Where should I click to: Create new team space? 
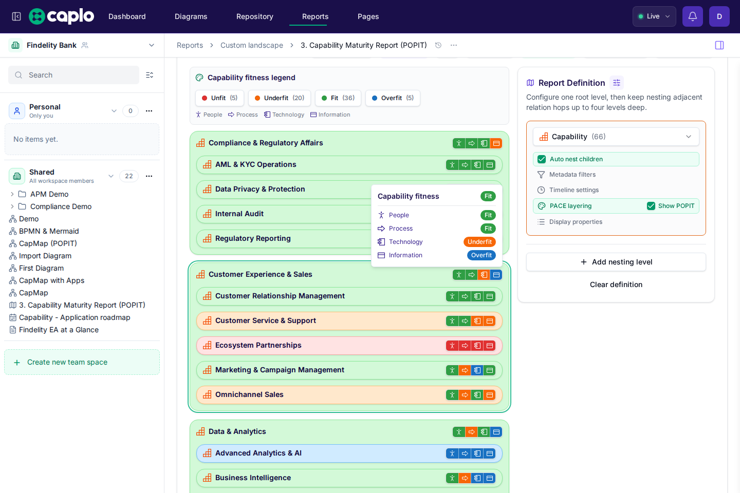(82, 362)
